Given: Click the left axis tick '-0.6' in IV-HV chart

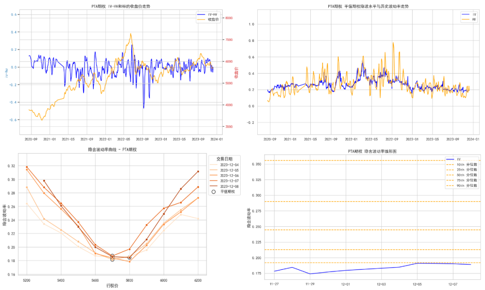Looking at the screenshot, I should click(13, 120).
